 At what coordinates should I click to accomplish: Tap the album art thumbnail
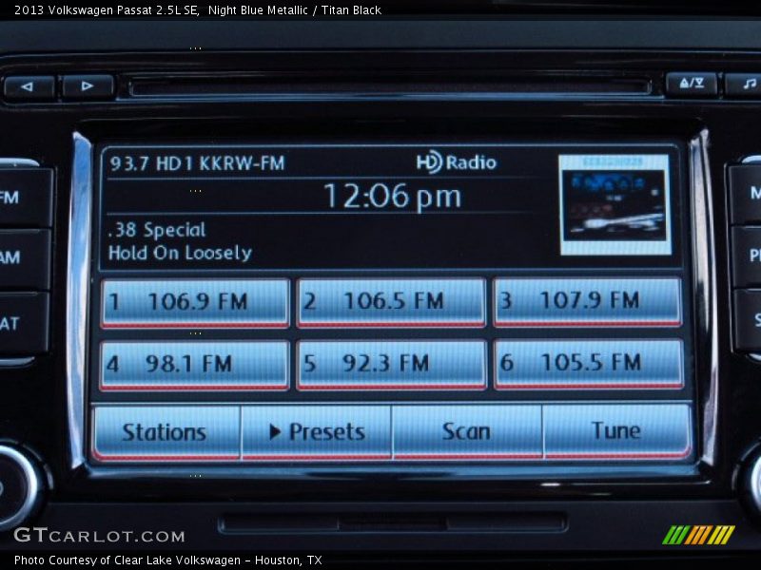pos(615,205)
